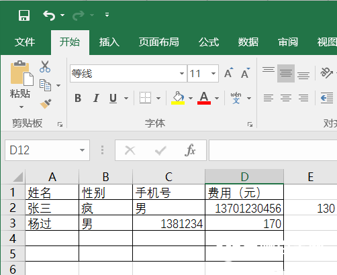The width and height of the screenshot is (337, 275).
Task: Click the Save icon in quick access toolbar
Action: tap(24, 15)
